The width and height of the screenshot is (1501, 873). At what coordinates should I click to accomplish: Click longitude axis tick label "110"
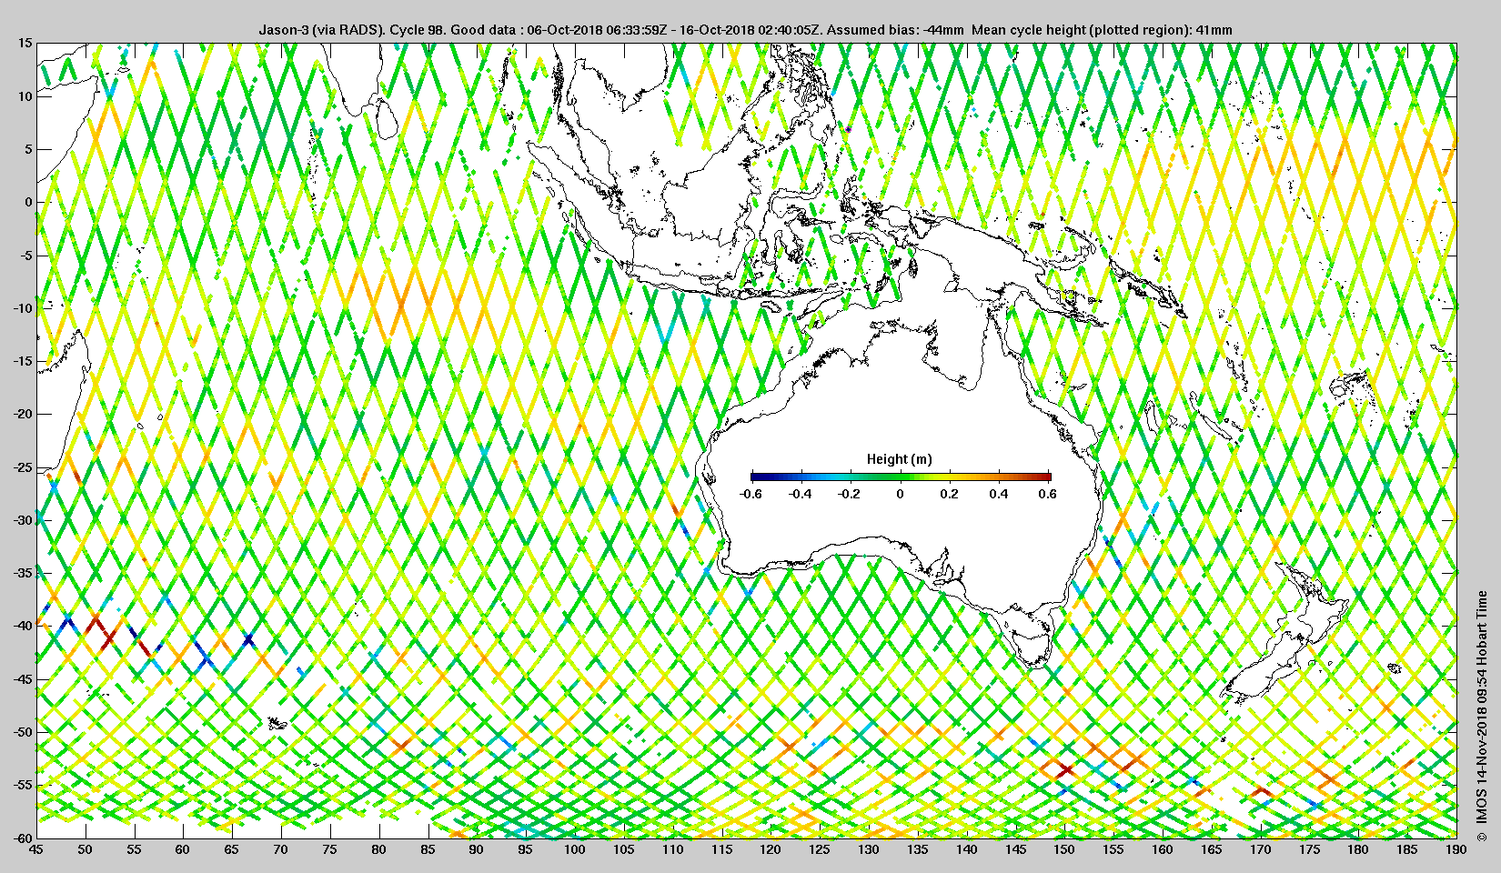(673, 850)
